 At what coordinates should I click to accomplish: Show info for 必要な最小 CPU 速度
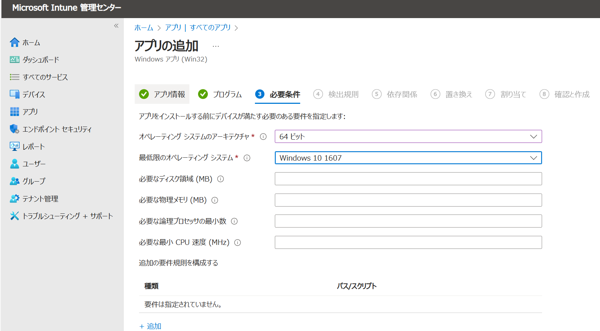pos(238,243)
